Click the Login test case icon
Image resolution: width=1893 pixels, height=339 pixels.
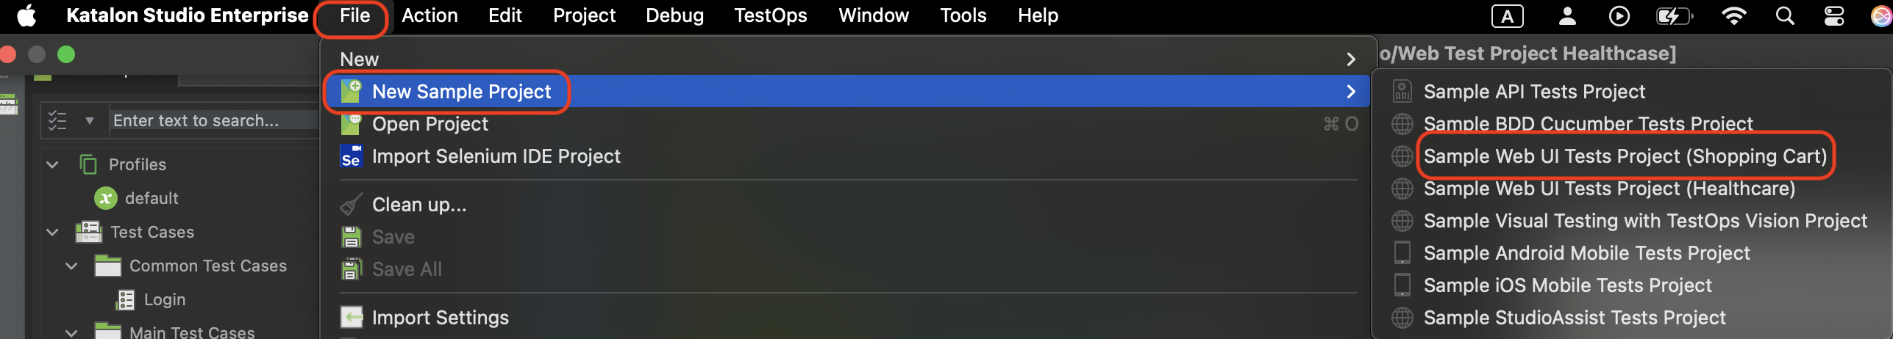pos(126,299)
